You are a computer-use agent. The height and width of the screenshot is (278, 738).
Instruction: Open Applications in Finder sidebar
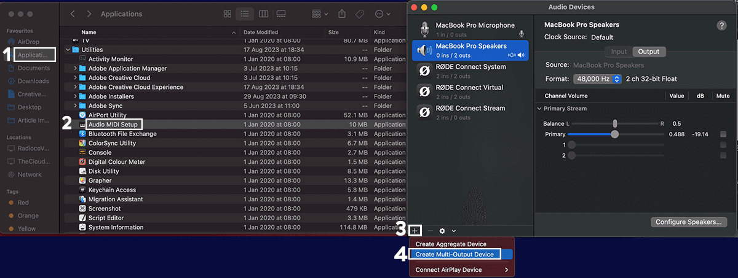pyautogui.click(x=33, y=55)
